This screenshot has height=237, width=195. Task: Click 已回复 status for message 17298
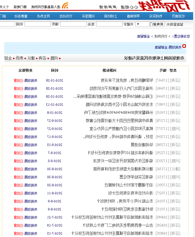18,145
